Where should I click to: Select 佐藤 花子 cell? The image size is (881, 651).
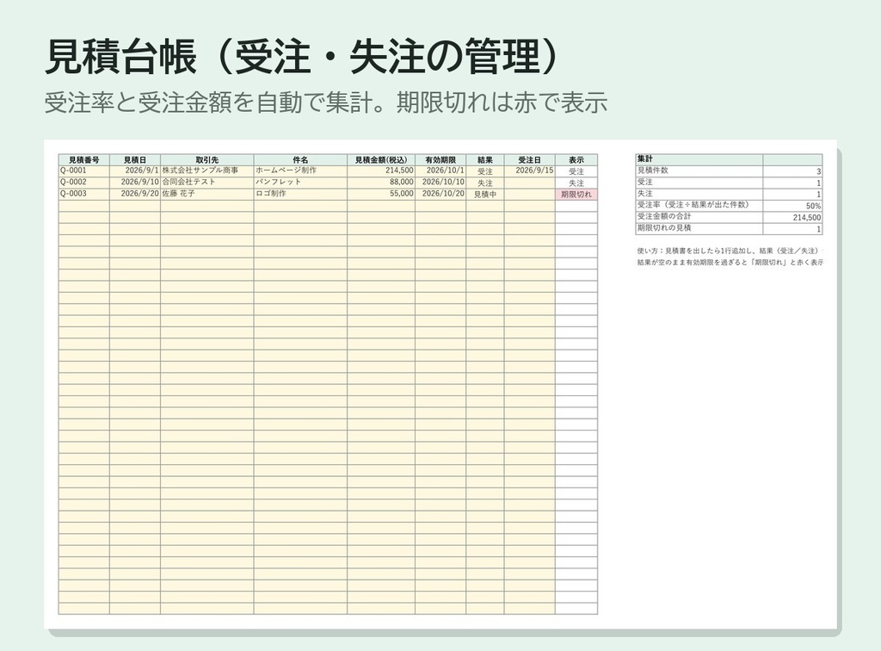click(x=206, y=194)
